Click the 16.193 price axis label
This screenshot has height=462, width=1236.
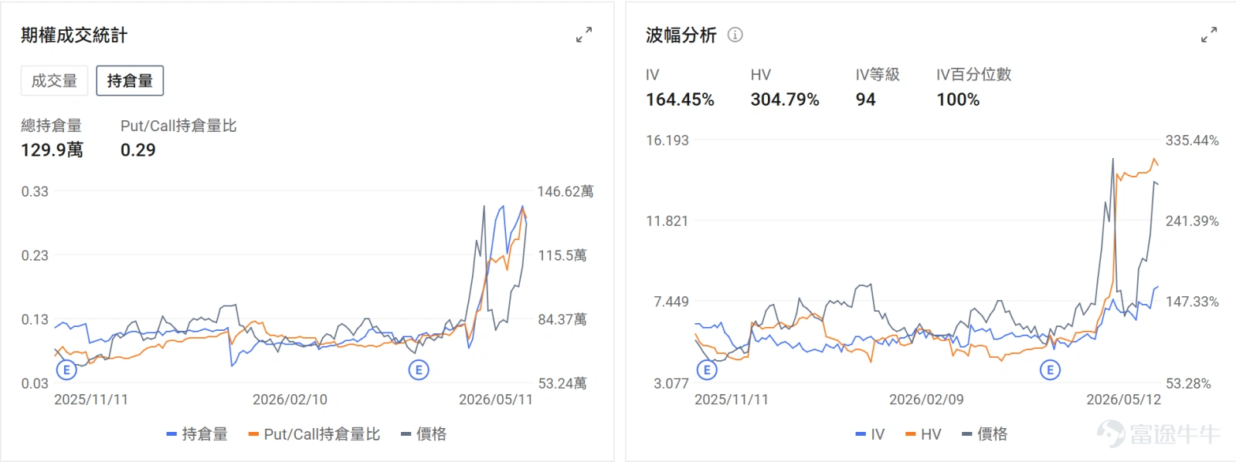tap(667, 140)
